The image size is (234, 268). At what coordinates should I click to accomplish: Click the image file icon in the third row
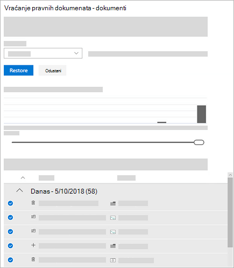113,232
